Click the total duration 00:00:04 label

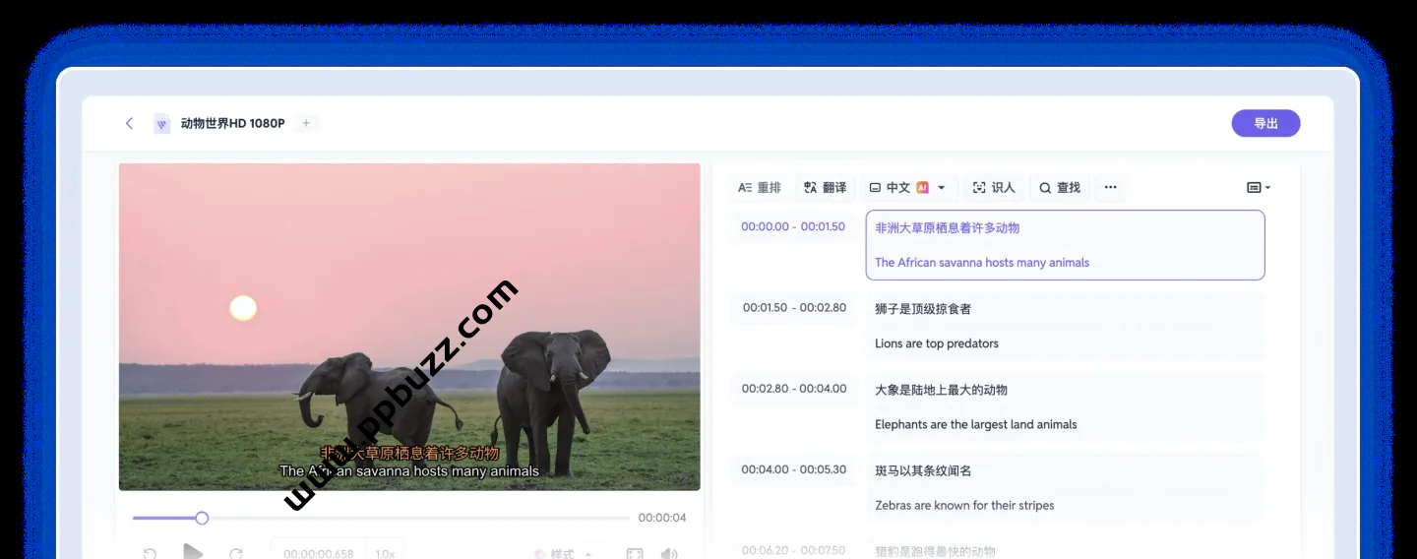click(x=662, y=518)
